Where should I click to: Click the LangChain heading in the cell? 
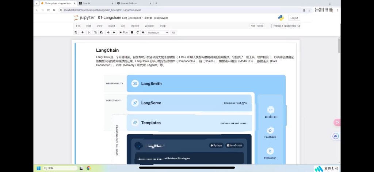point(107,51)
